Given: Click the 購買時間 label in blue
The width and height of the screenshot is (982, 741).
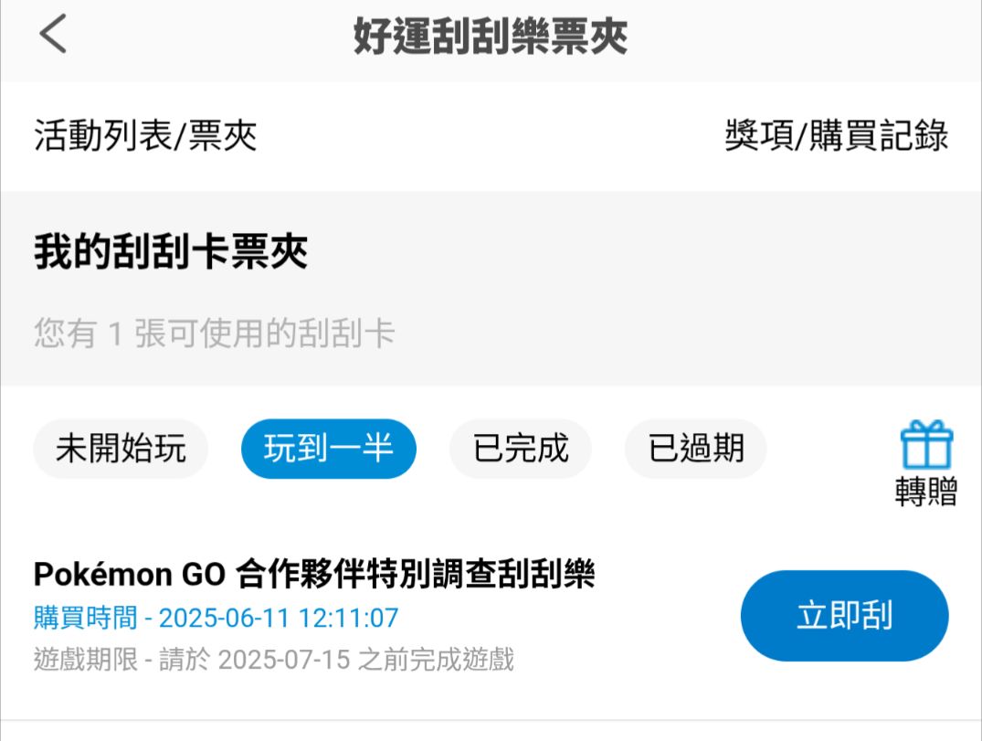Looking at the screenshot, I should 85,619.
